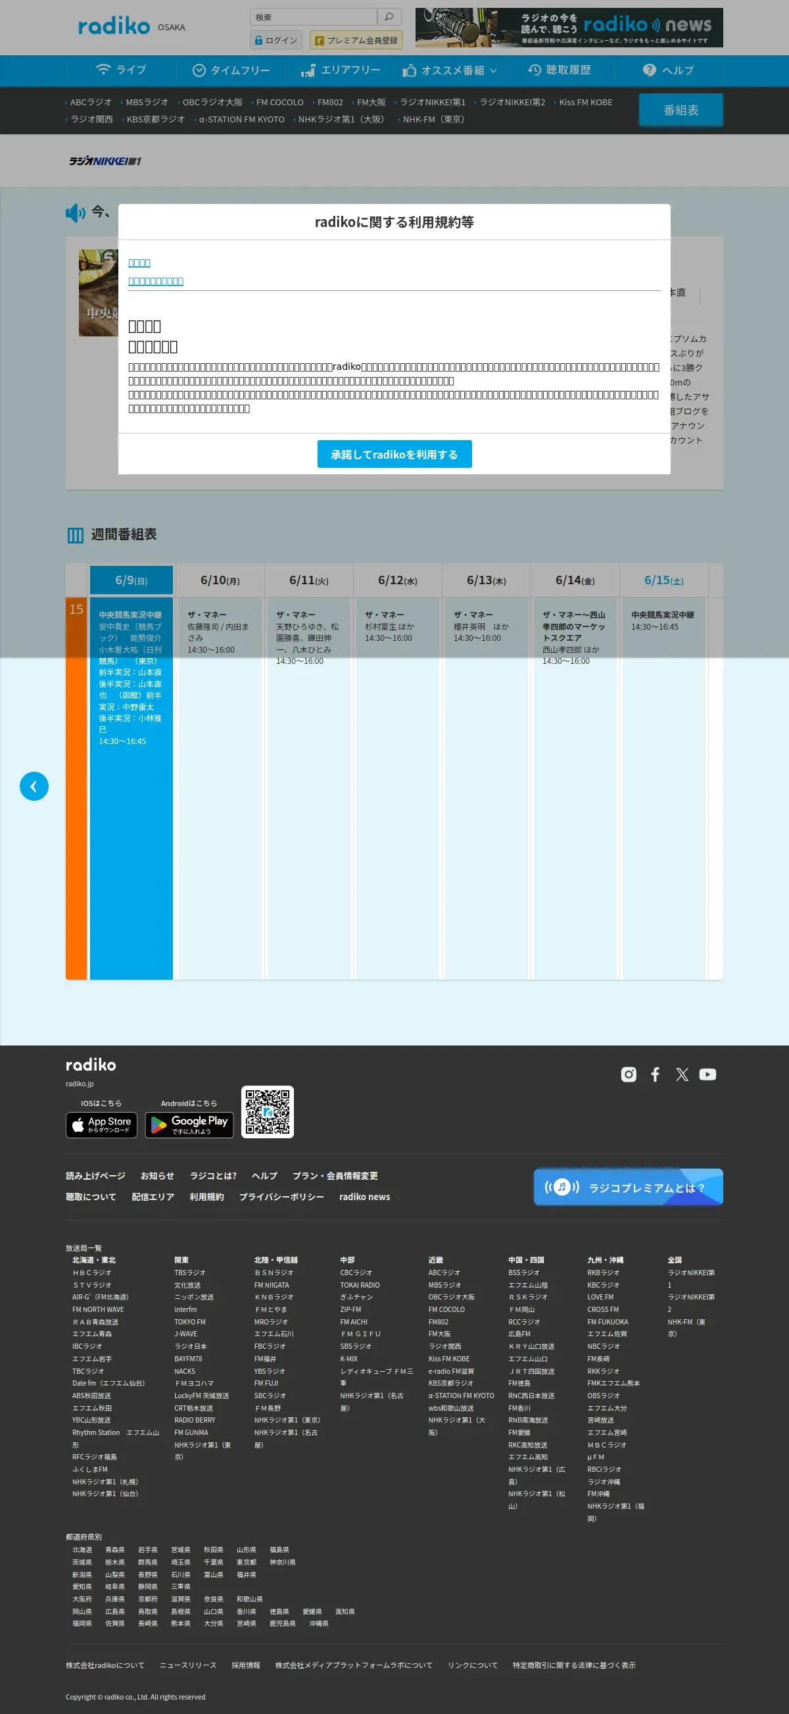Click the Google Play download badge
Screen dimensions: 789x1714
189,1125
